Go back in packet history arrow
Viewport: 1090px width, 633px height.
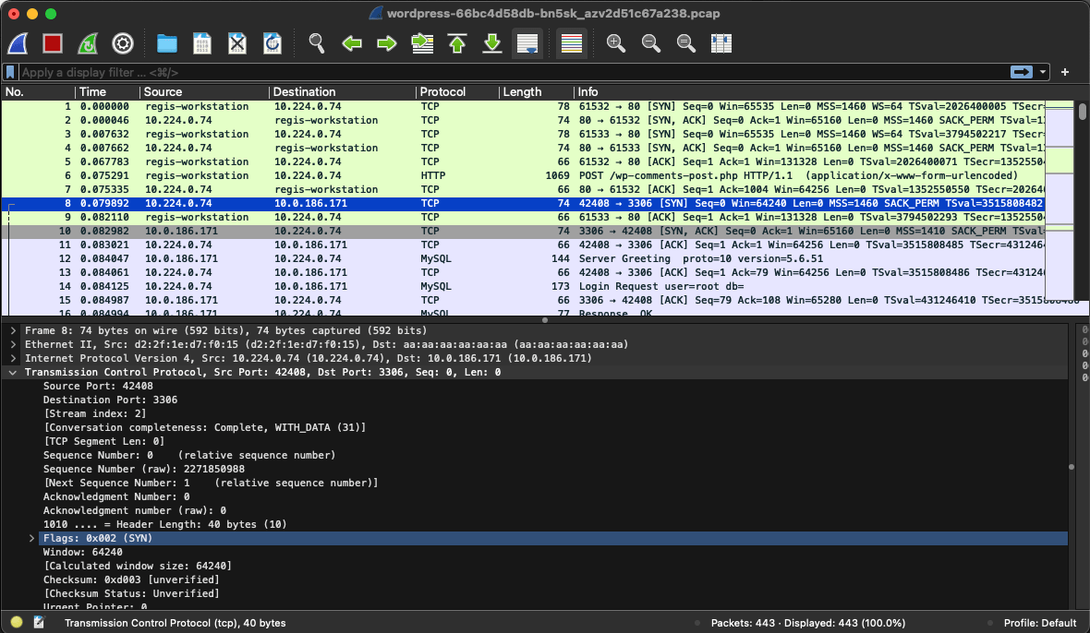point(352,43)
